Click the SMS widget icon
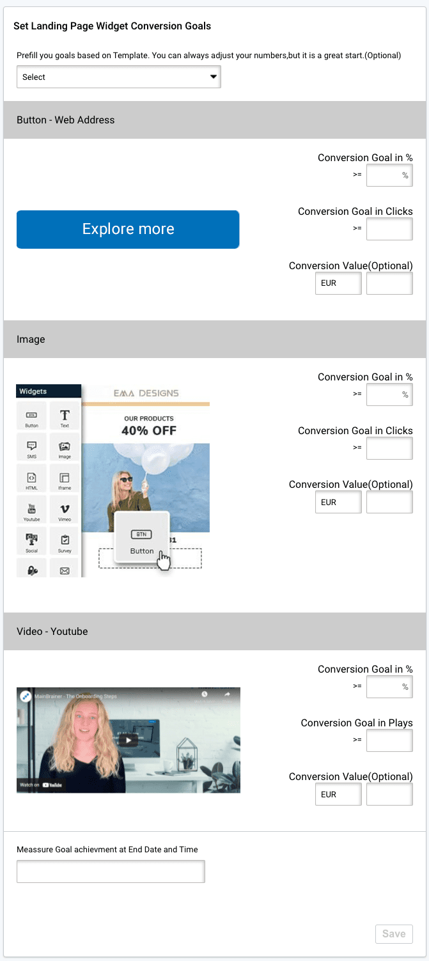Image resolution: width=429 pixels, height=961 pixels. pyautogui.click(x=31, y=446)
